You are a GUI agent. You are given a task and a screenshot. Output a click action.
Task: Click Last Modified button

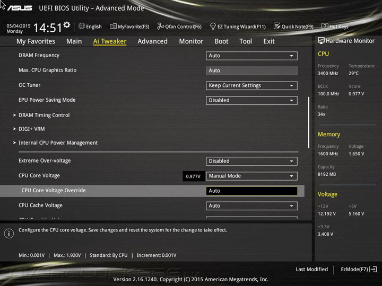coord(311,269)
